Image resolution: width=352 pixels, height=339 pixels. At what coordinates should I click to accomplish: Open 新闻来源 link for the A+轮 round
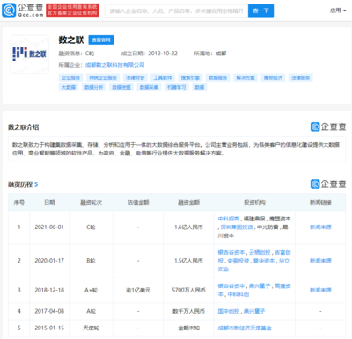320,290
